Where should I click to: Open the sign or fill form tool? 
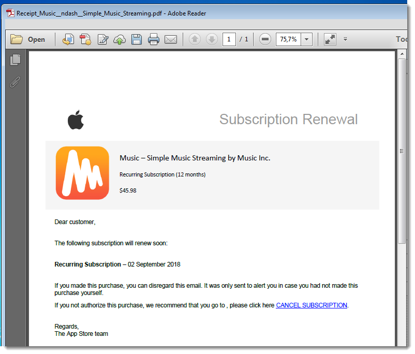102,39
